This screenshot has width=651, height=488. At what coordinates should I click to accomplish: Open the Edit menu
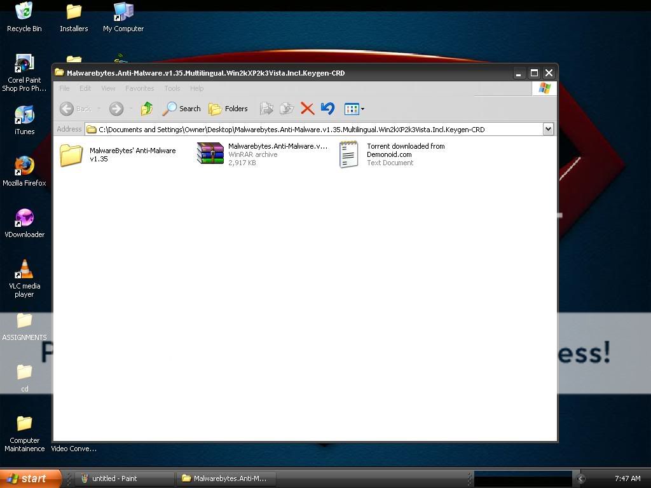85,88
